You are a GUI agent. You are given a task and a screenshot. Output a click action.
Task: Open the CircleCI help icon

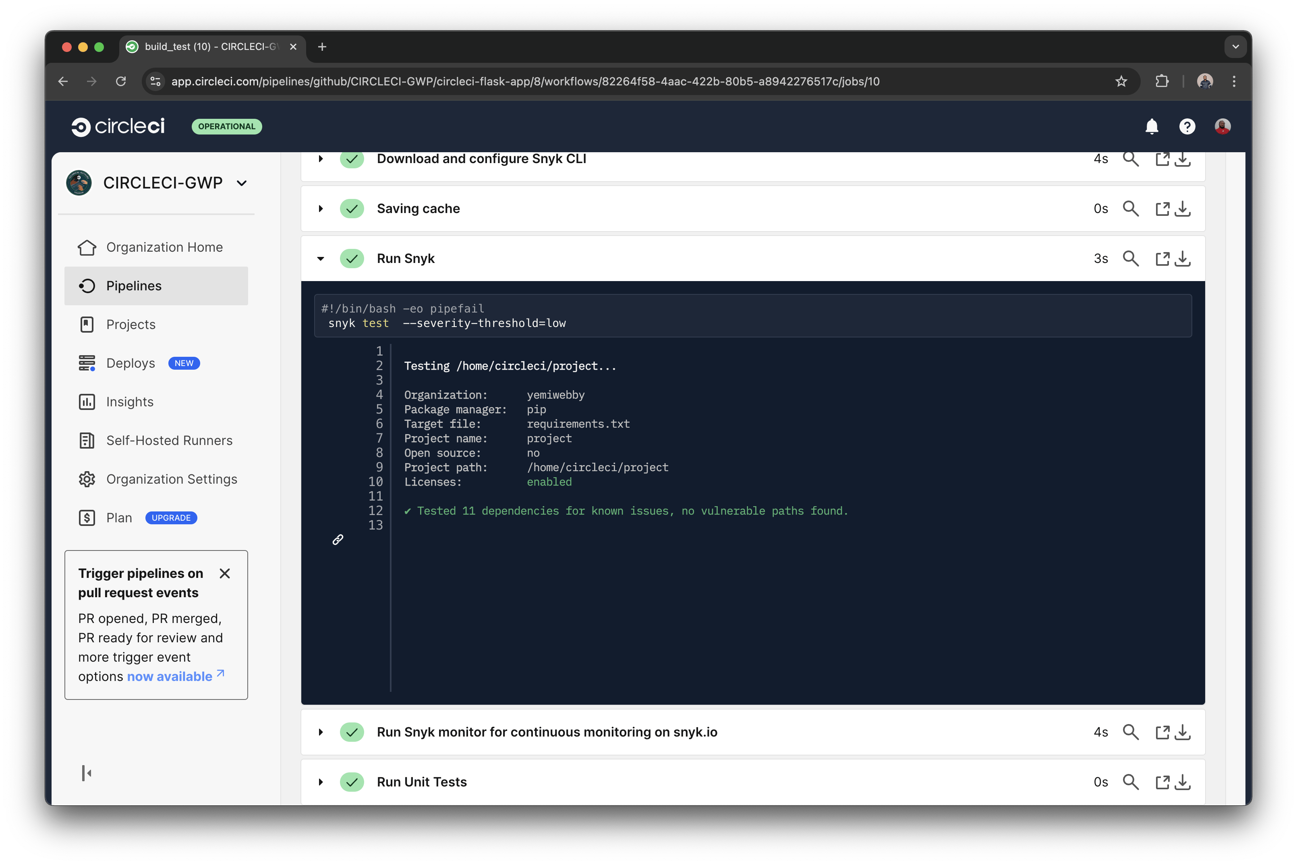(x=1188, y=126)
